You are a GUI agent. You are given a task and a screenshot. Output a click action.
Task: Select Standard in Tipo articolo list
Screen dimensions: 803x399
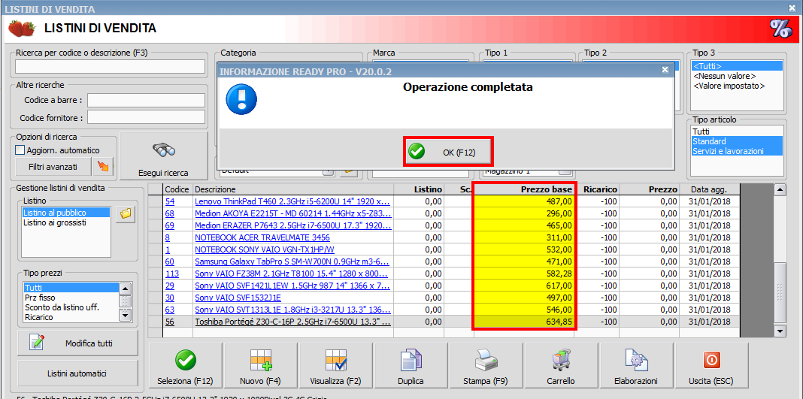click(x=738, y=141)
